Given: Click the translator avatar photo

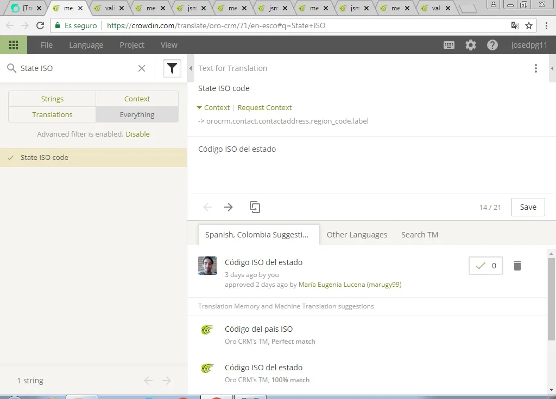Looking at the screenshot, I should click(x=207, y=266).
